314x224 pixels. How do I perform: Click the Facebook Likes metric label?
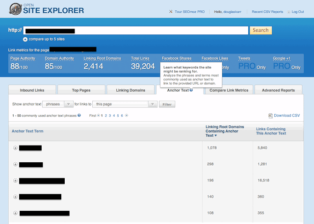click(x=215, y=58)
